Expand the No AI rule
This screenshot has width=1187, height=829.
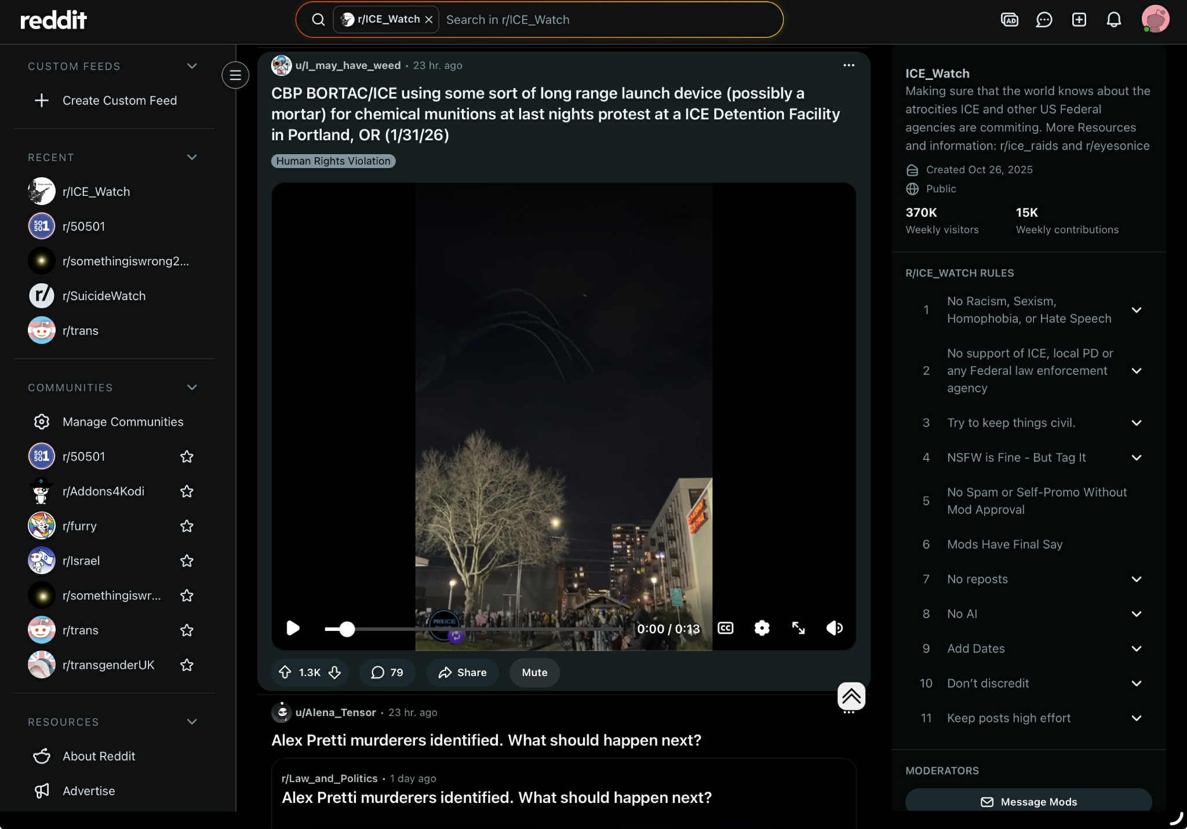point(1136,614)
